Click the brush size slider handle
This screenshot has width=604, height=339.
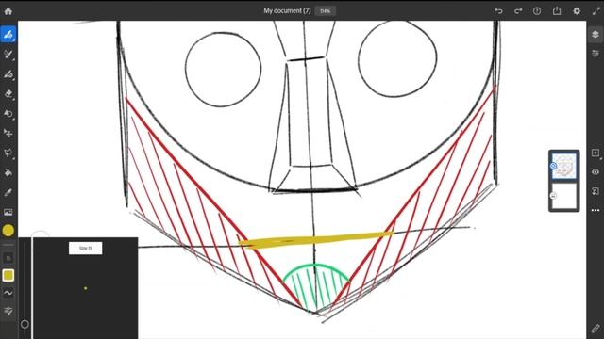[25, 324]
